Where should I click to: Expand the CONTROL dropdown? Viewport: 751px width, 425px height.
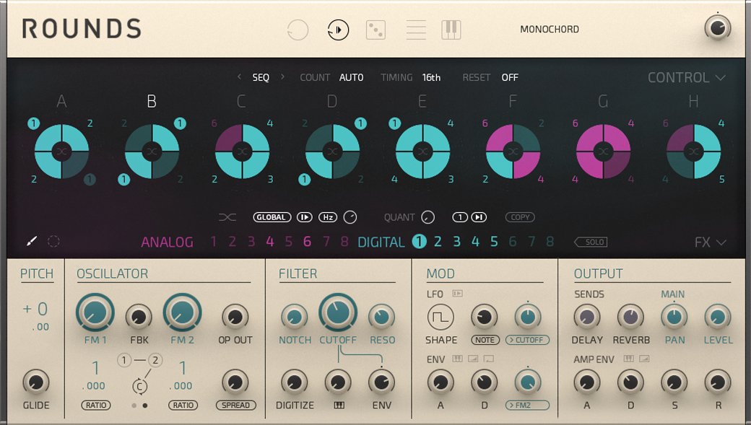point(686,78)
